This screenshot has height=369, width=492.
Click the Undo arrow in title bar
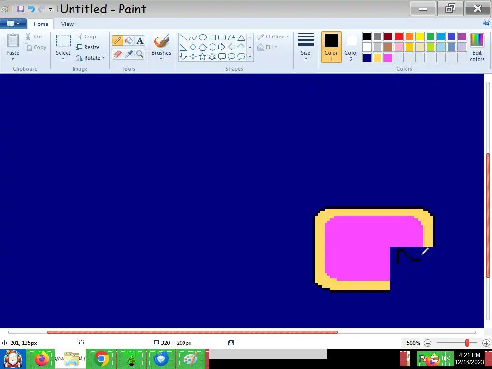31,9
